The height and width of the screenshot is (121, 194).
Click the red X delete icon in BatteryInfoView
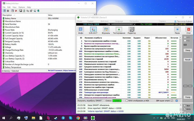16,11
